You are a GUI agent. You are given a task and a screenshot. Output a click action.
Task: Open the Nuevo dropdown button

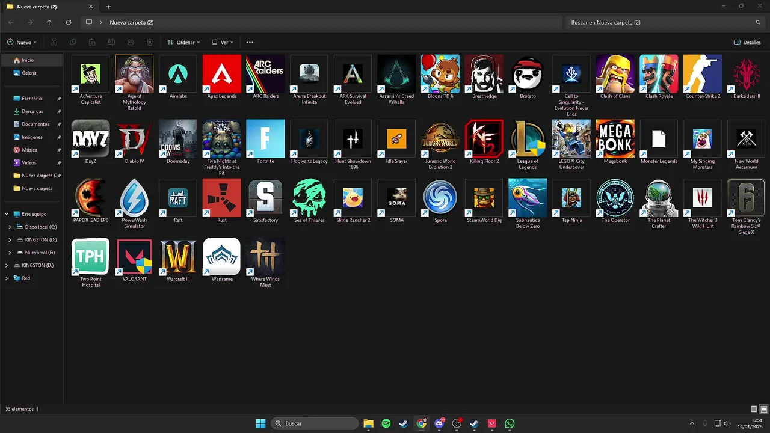coord(22,42)
